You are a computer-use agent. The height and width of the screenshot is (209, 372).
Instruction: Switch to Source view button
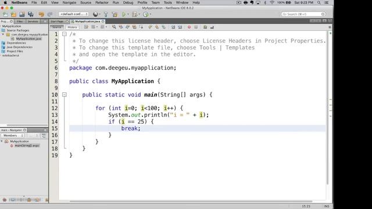57,27
